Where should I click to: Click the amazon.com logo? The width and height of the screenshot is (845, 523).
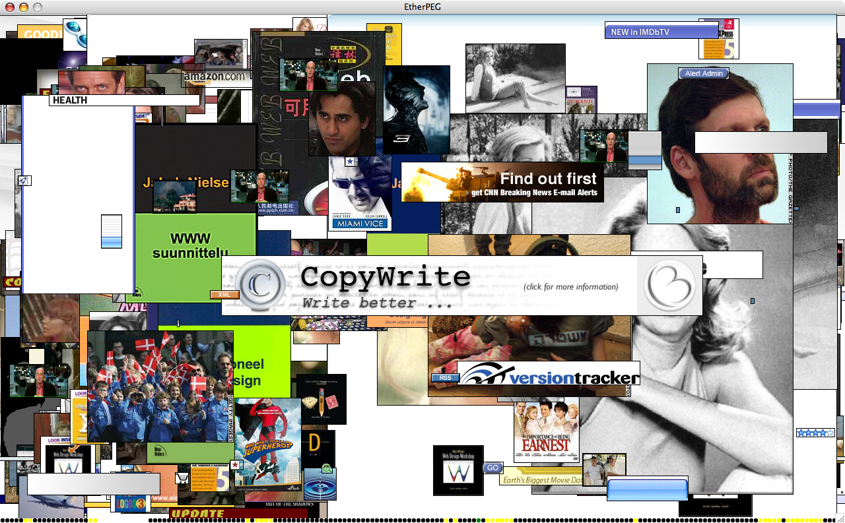coord(215,77)
